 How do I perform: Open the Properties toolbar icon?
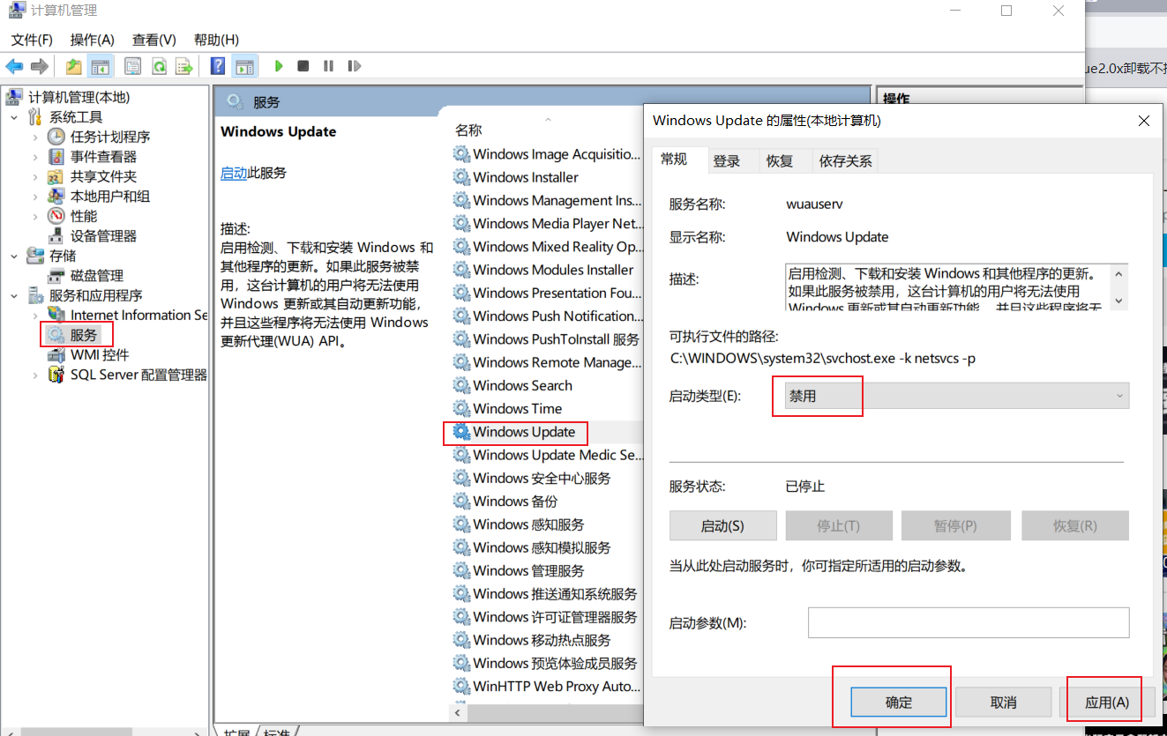[133, 66]
